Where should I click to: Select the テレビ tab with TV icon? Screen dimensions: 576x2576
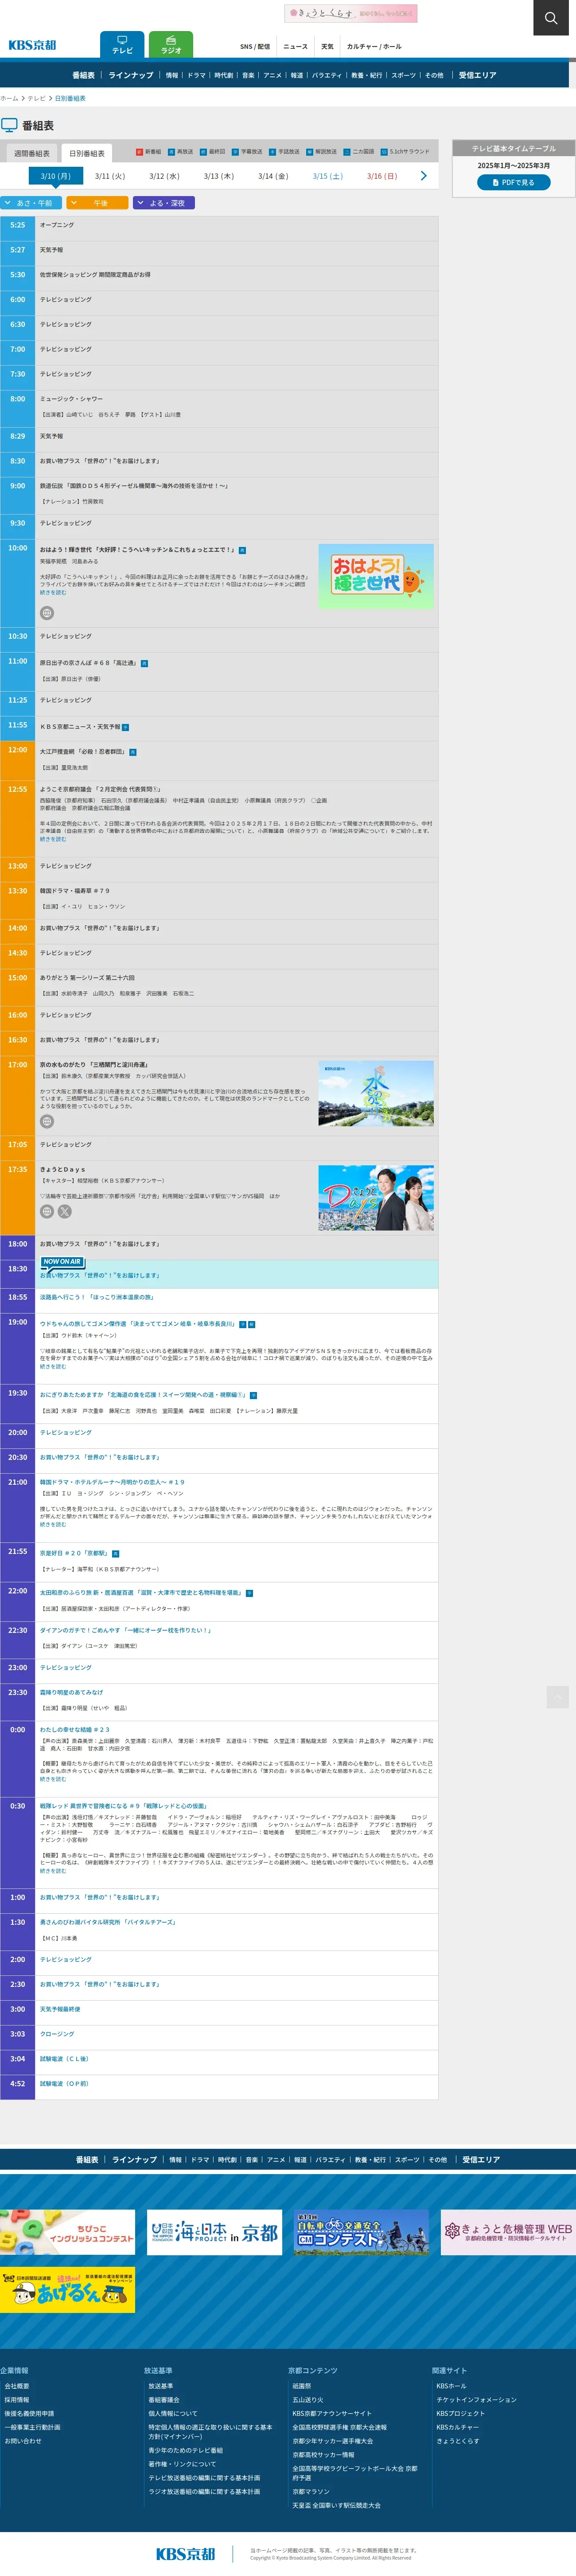coord(122,45)
